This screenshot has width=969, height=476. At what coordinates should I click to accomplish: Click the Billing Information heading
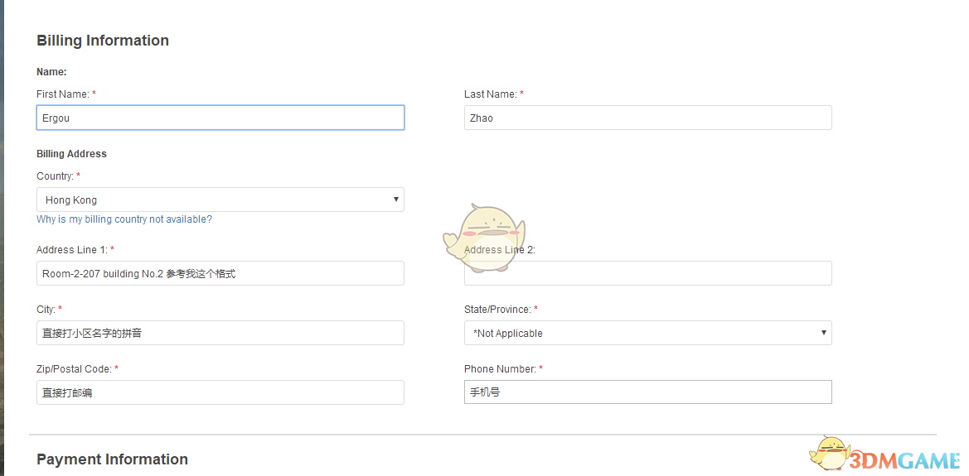[x=103, y=41]
